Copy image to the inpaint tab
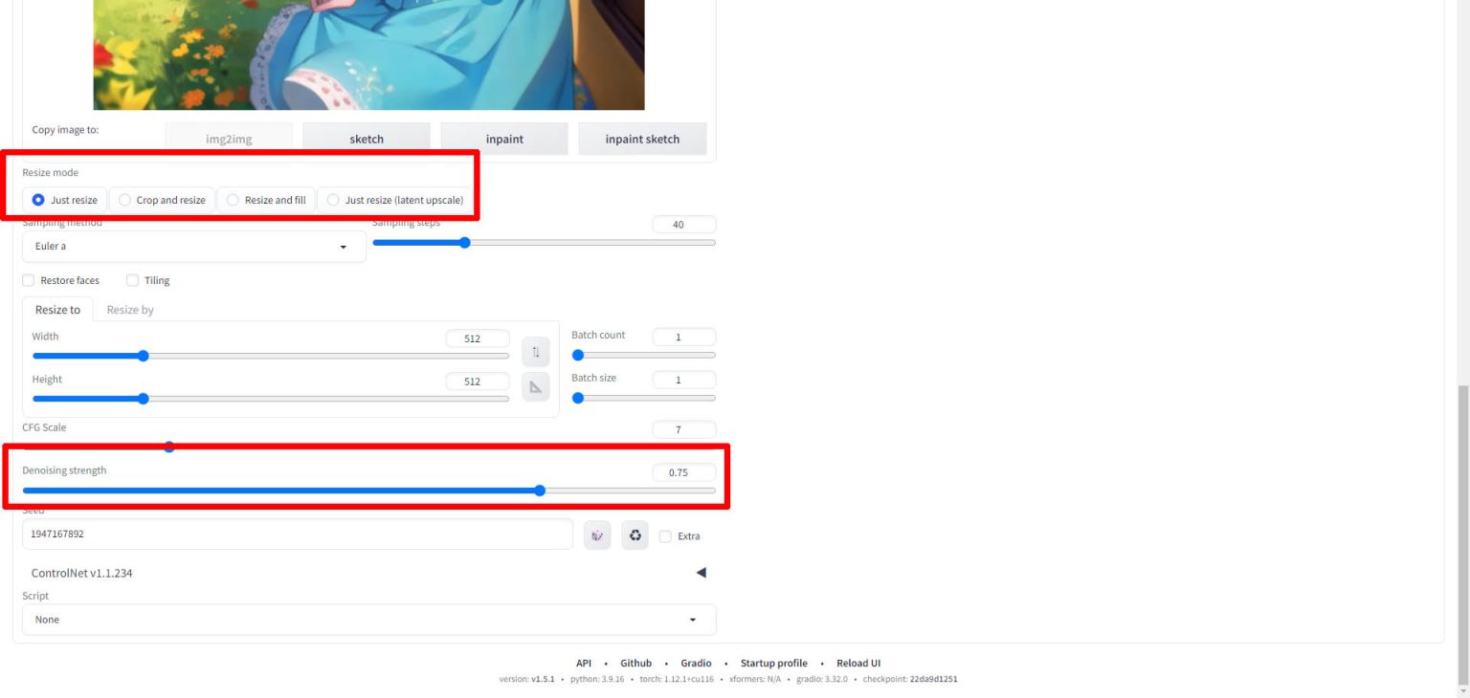 (504, 139)
